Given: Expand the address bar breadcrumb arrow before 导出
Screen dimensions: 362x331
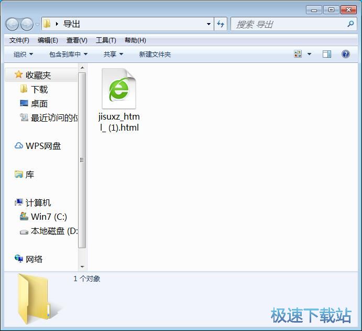Looking at the screenshot, I should point(57,24).
